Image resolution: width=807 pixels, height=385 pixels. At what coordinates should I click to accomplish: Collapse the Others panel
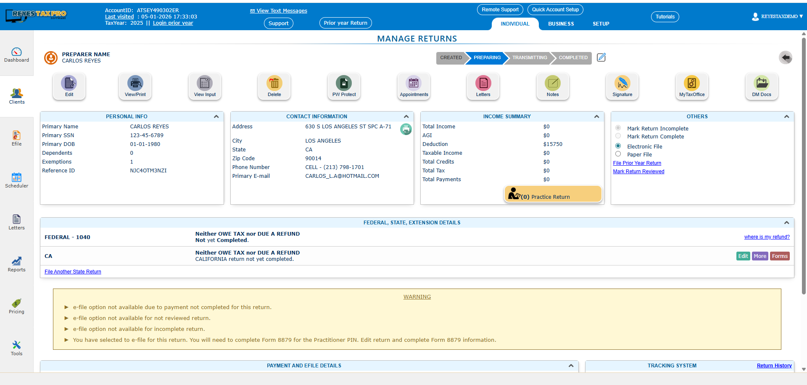(787, 117)
